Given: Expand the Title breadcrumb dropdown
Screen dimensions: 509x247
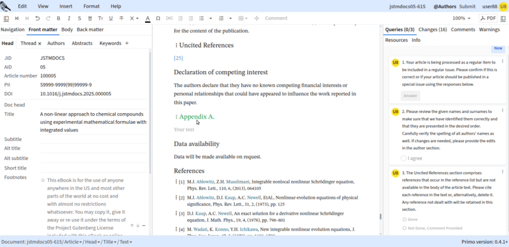Looking at the screenshot, I should (115, 242).
